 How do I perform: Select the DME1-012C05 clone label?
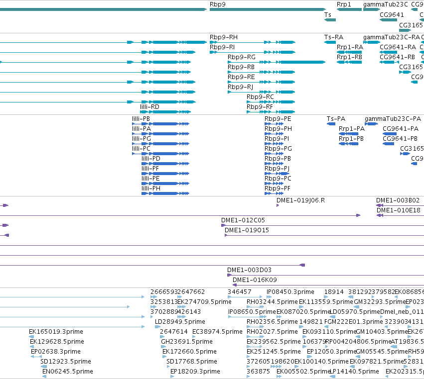243,220
